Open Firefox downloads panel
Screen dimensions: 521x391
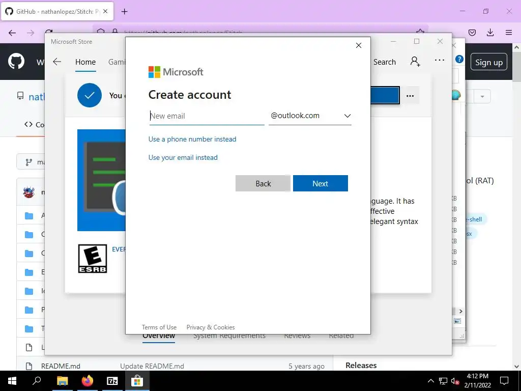click(x=490, y=33)
